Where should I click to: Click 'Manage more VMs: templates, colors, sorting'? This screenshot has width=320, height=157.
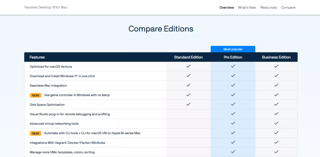[x=62, y=152]
